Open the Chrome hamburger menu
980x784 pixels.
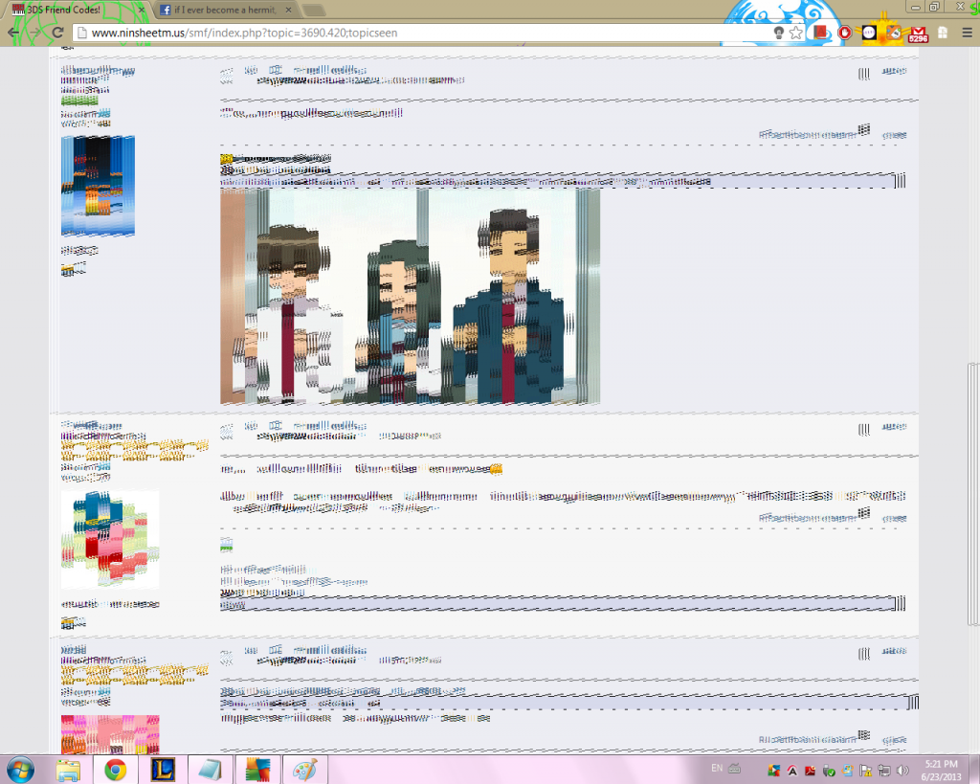[967, 33]
